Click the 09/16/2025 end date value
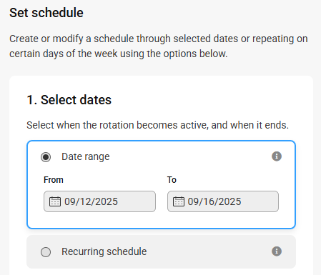The height and width of the screenshot is (275, 321). click(214, 201)
